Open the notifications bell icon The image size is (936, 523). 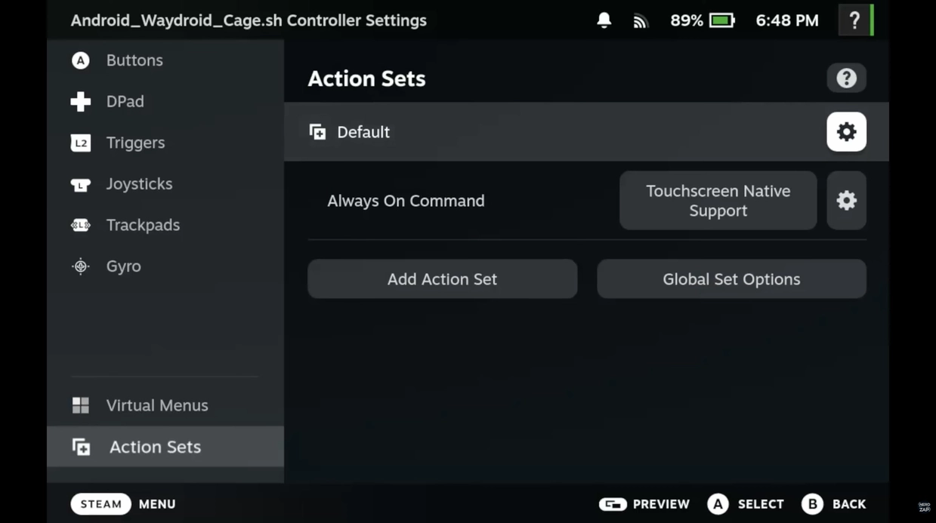[x=604, y=20]
